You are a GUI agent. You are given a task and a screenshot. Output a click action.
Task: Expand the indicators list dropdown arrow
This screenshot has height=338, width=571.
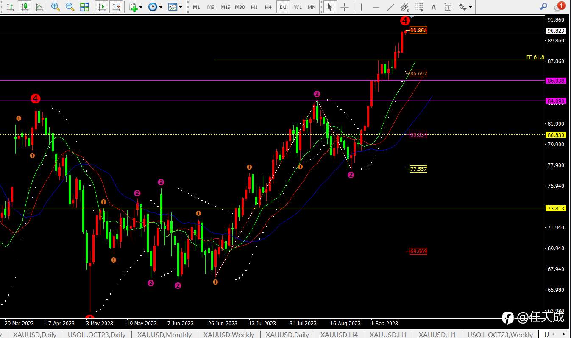[x=141, y=7]
